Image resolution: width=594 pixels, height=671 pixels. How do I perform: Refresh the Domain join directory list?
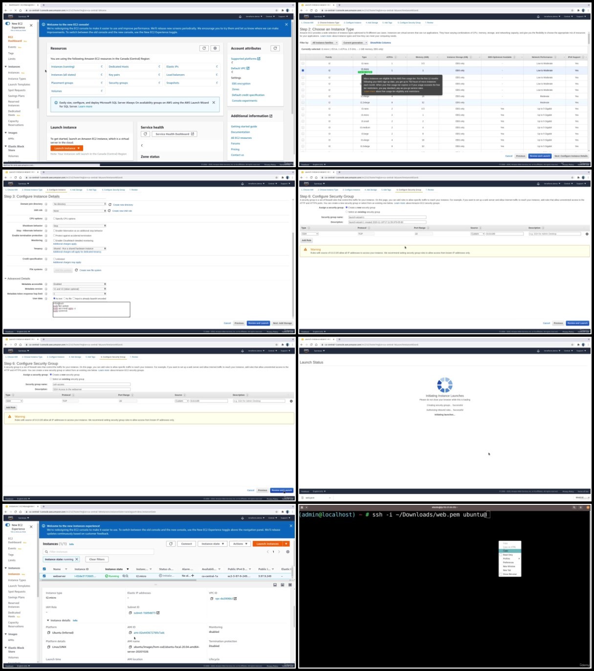(110, 205)
